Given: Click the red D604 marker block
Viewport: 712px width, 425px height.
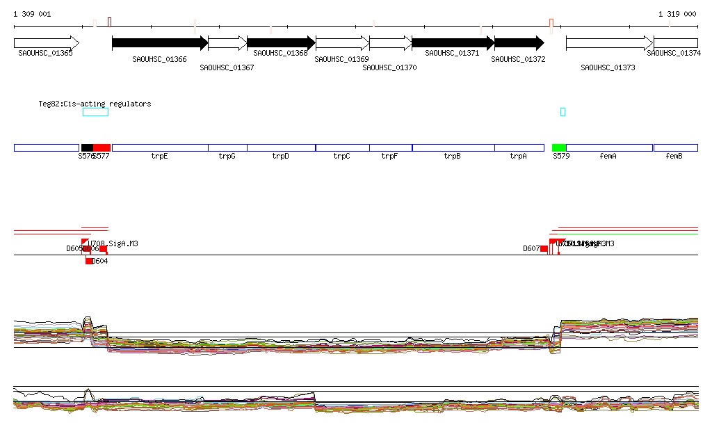Looking at the screenshot, I should click(x=88, y=261).
